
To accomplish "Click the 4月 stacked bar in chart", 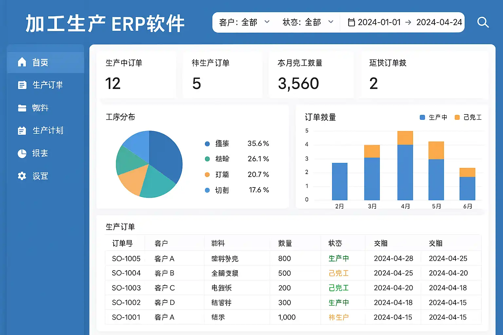I will 405,167.
